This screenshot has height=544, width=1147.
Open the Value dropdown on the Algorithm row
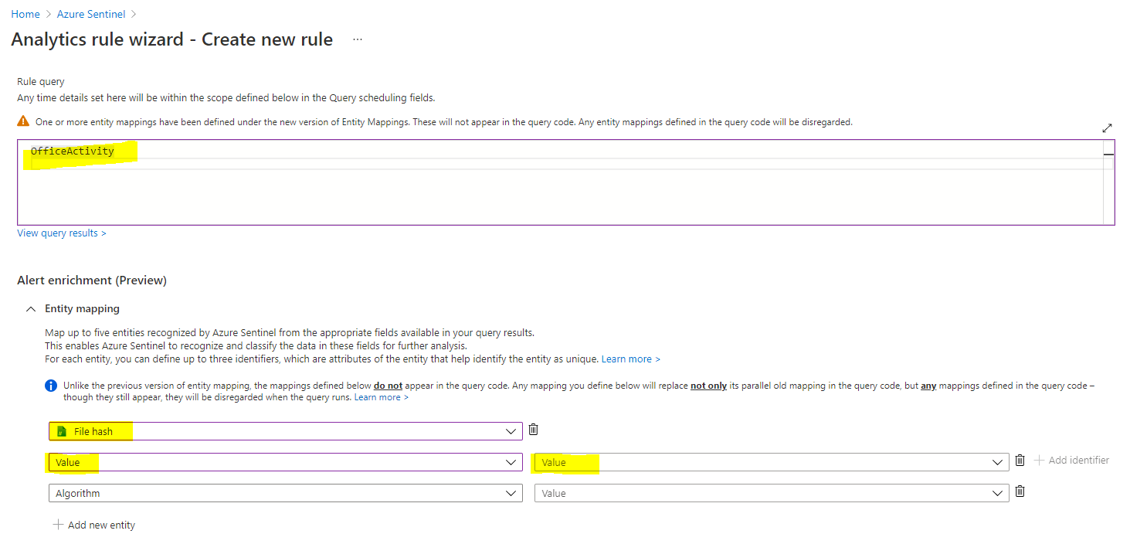pyautogui.click(x=997, y=492)
